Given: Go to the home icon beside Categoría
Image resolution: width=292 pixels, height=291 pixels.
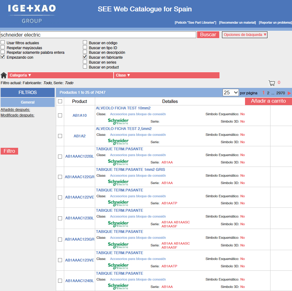Looking at the screenshot, I should [x=4, y=75].
